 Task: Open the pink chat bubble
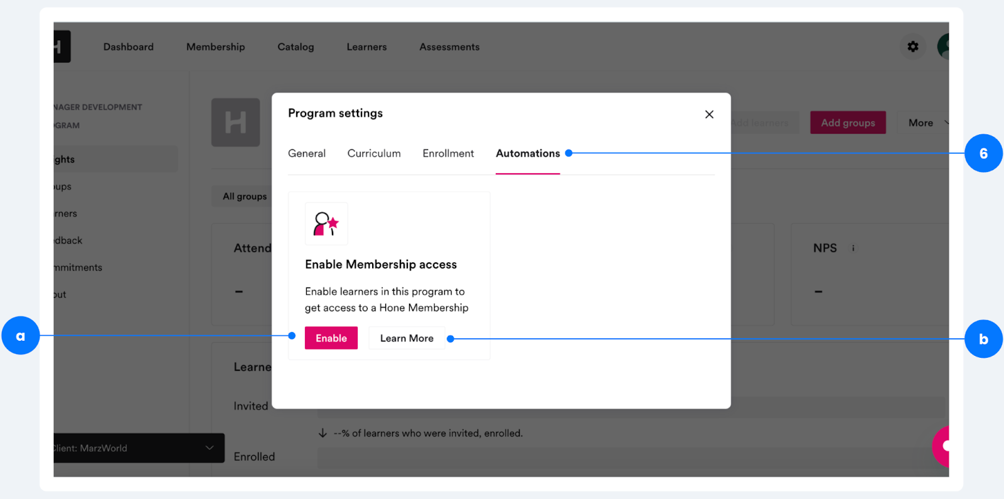(x=941, y=446)
